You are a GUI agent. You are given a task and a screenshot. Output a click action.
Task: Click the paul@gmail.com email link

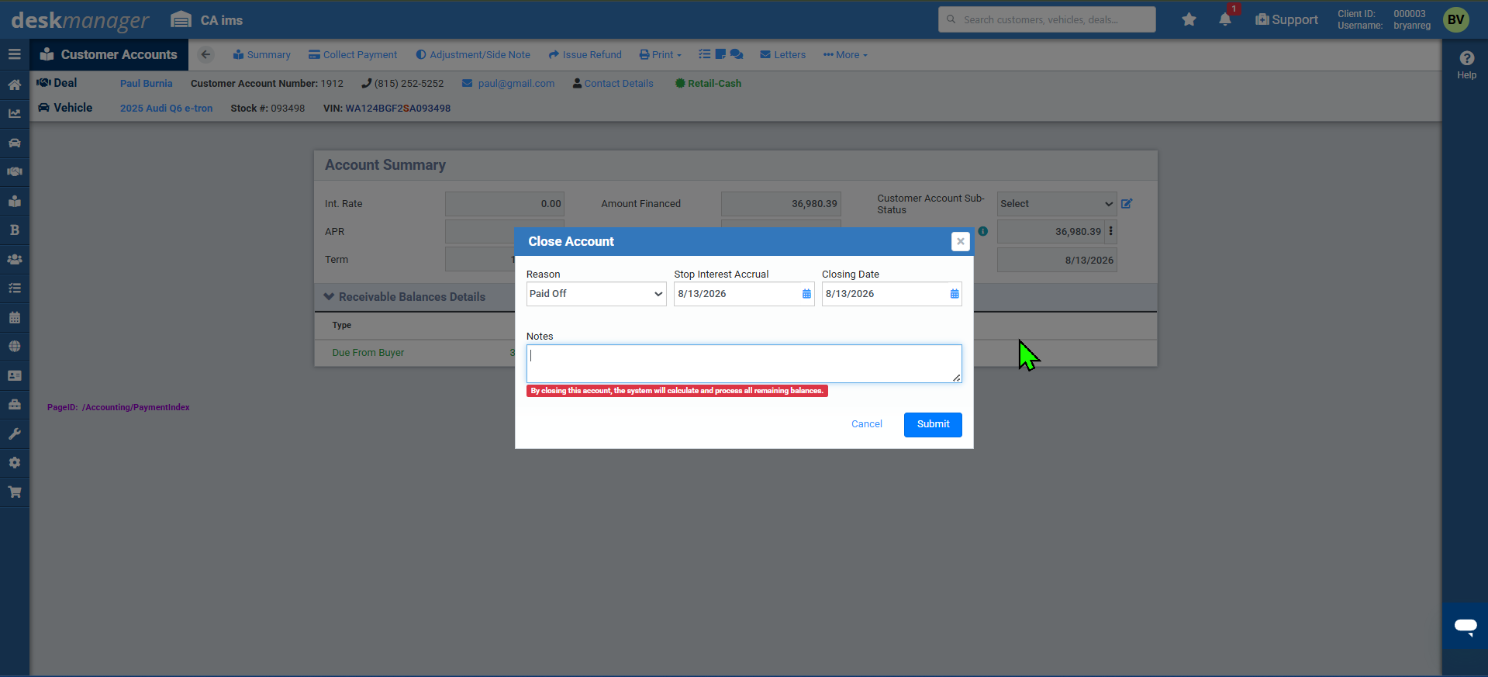(x=516, y=84)
